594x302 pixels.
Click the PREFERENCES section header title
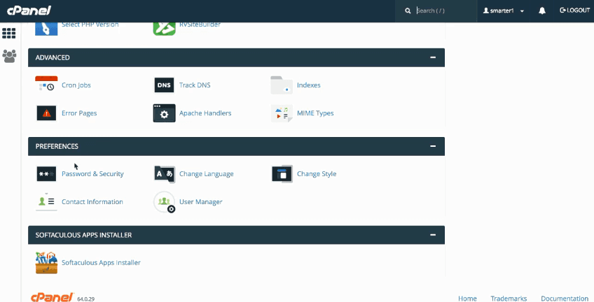[57, 146]
